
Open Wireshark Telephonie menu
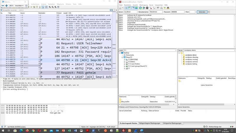point(60,4)
